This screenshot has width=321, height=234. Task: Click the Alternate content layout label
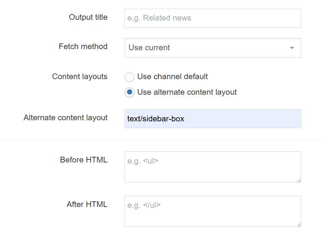(65, 118)
